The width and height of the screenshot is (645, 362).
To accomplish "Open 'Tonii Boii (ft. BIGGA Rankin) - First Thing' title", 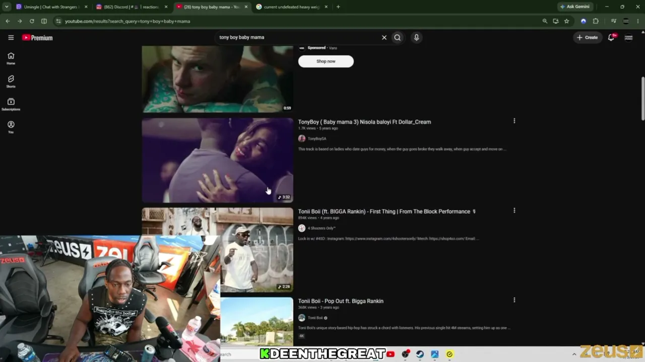I will (387, 212).
